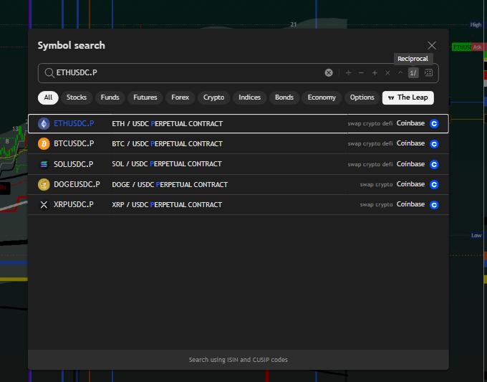Open The Leap button
Screen dimensions: 487x382
[x=408, y=97]
